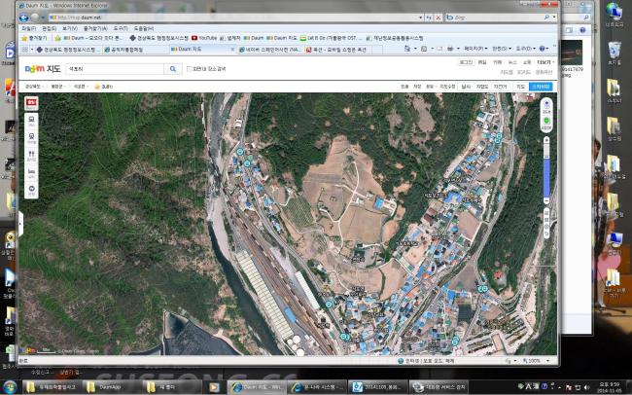Image resolution: width=632 pixels, height=395 pixels.
Task: Zoom in using the plus button on the zoom bar
Action: [x=546, y=140]
